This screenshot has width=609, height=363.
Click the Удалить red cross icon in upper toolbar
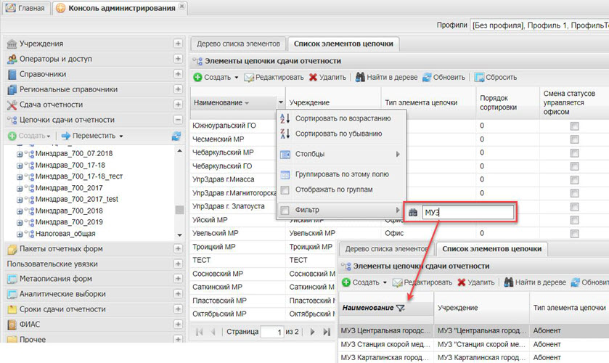pyautogui.click(x=314, y=77)
